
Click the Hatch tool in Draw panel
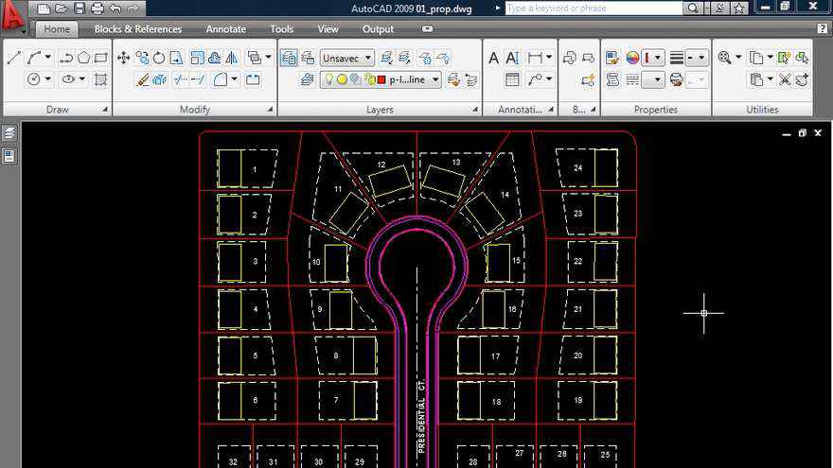[100, 79]
